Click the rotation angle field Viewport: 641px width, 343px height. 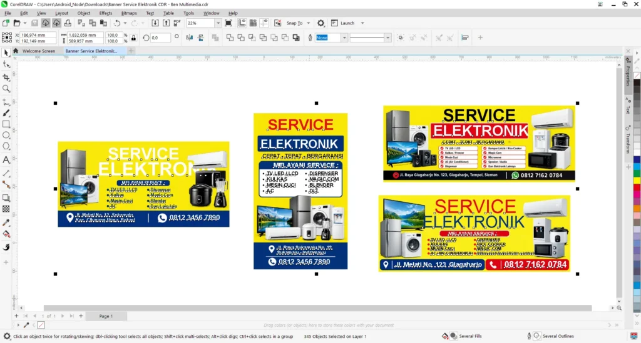(160, 37)
